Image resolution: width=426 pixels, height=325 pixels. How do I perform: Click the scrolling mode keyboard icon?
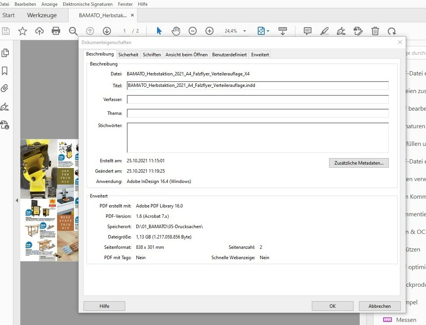pyautogui.click(x=283, y=31)
